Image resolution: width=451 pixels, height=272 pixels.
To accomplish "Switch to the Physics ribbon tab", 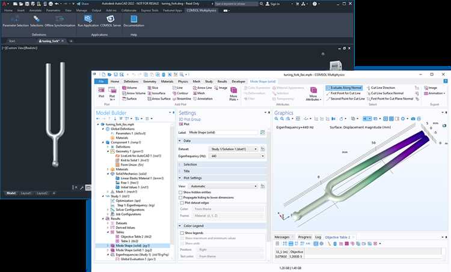I will pyautogui.click(x=183, y=81).
